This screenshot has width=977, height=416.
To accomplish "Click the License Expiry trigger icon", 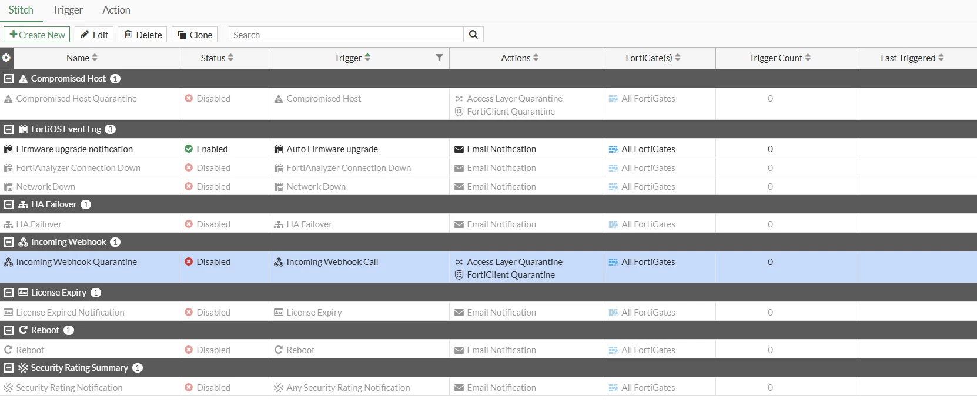I will (x=279, y=313).
